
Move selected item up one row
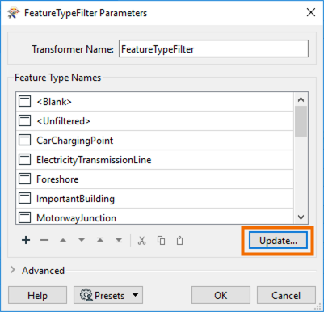[x=63, y=240]
